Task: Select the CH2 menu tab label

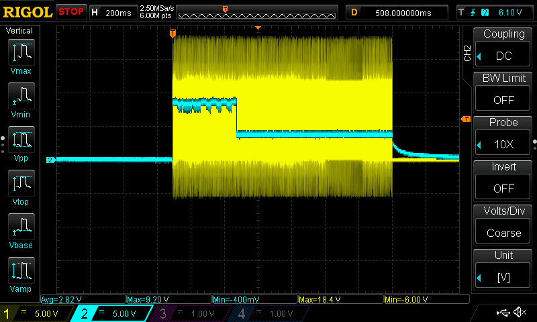Action: [x=467, y=53]
